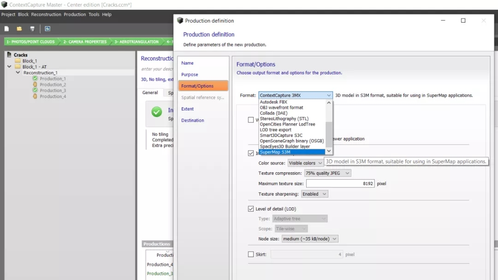Image resolution: width=498 pixels, height=280 pixels.
Task: Open the Reconstruction menu
Action: click(x=46, y=14)
